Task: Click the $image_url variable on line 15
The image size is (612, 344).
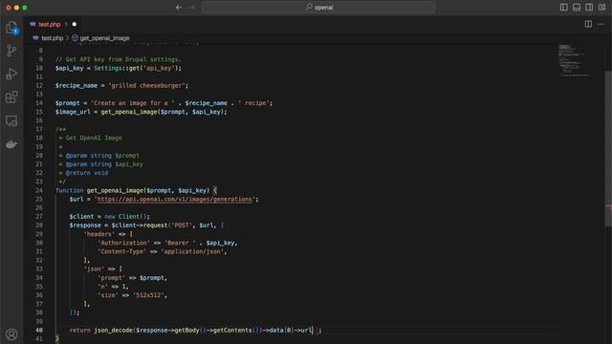Action: 73,112
